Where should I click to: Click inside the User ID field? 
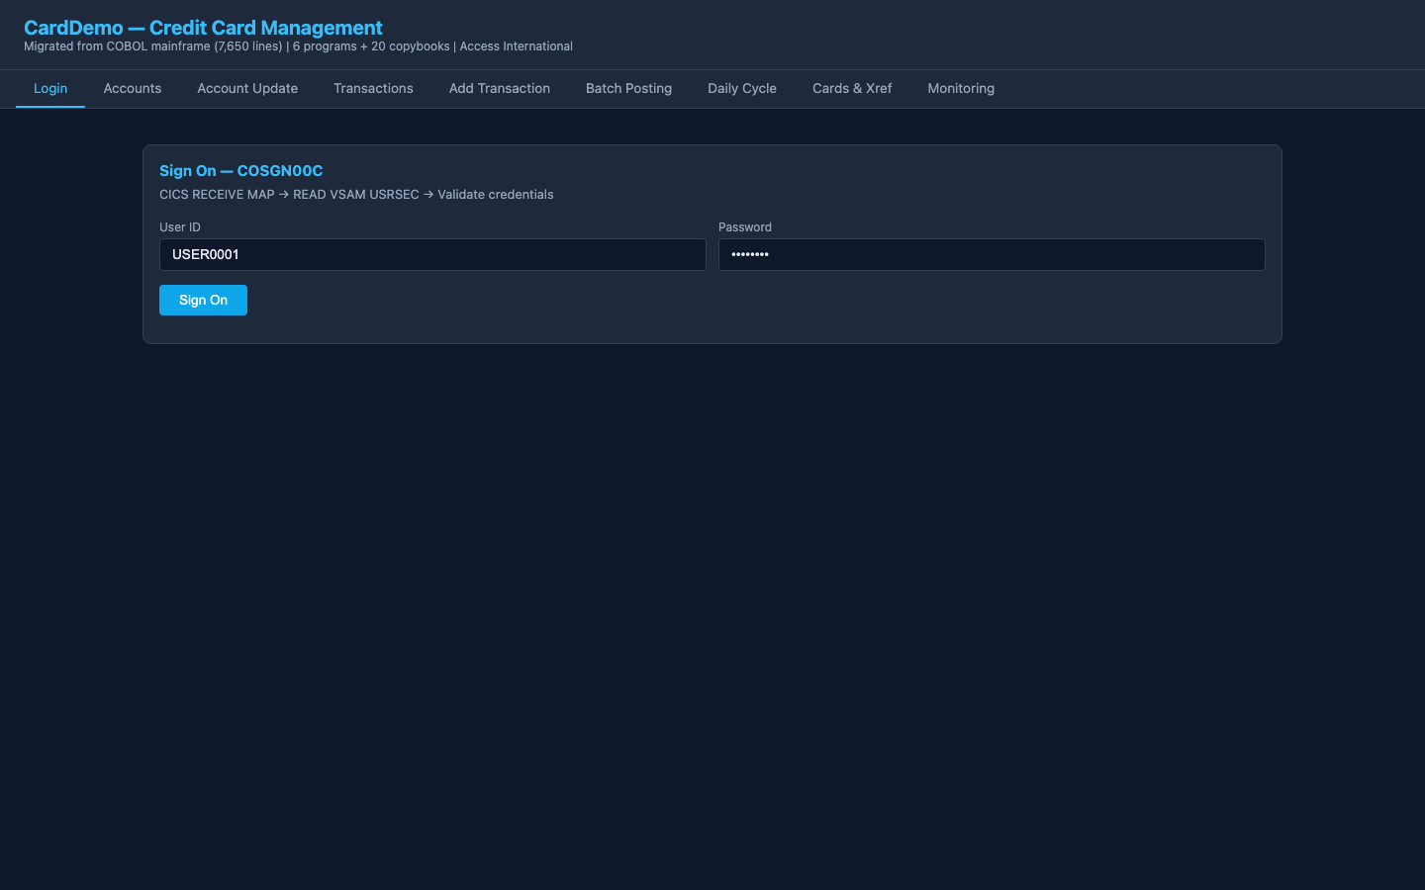pos(432,254)
